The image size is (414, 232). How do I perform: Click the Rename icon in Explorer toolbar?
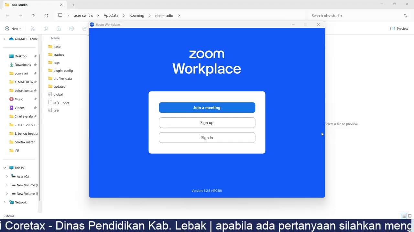coord(71,29)
